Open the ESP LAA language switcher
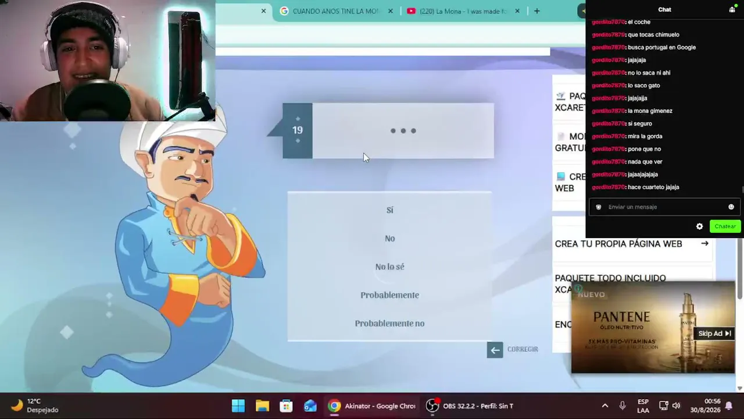 pos(643,406)
